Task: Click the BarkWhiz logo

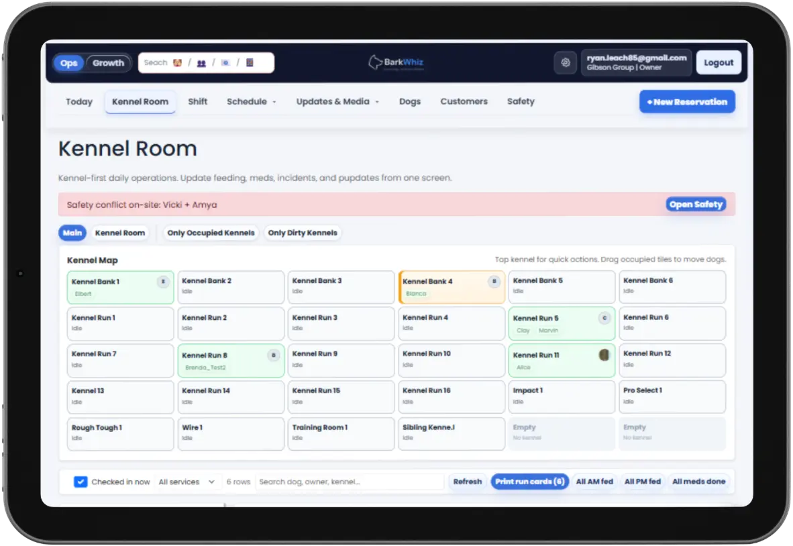Action: coord(396,62)
